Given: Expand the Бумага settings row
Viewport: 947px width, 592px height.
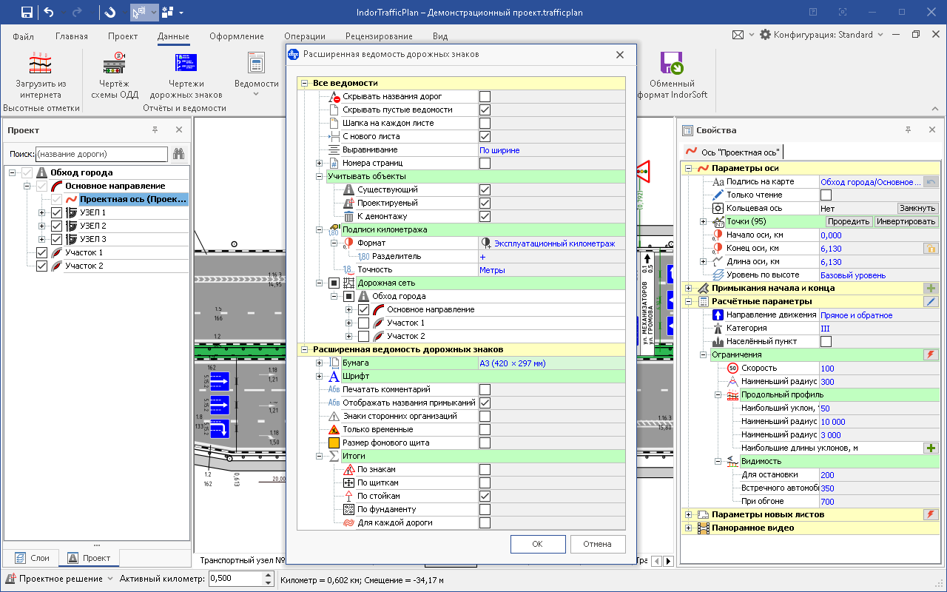Looking at the screenshot, I should coord(319,363).
